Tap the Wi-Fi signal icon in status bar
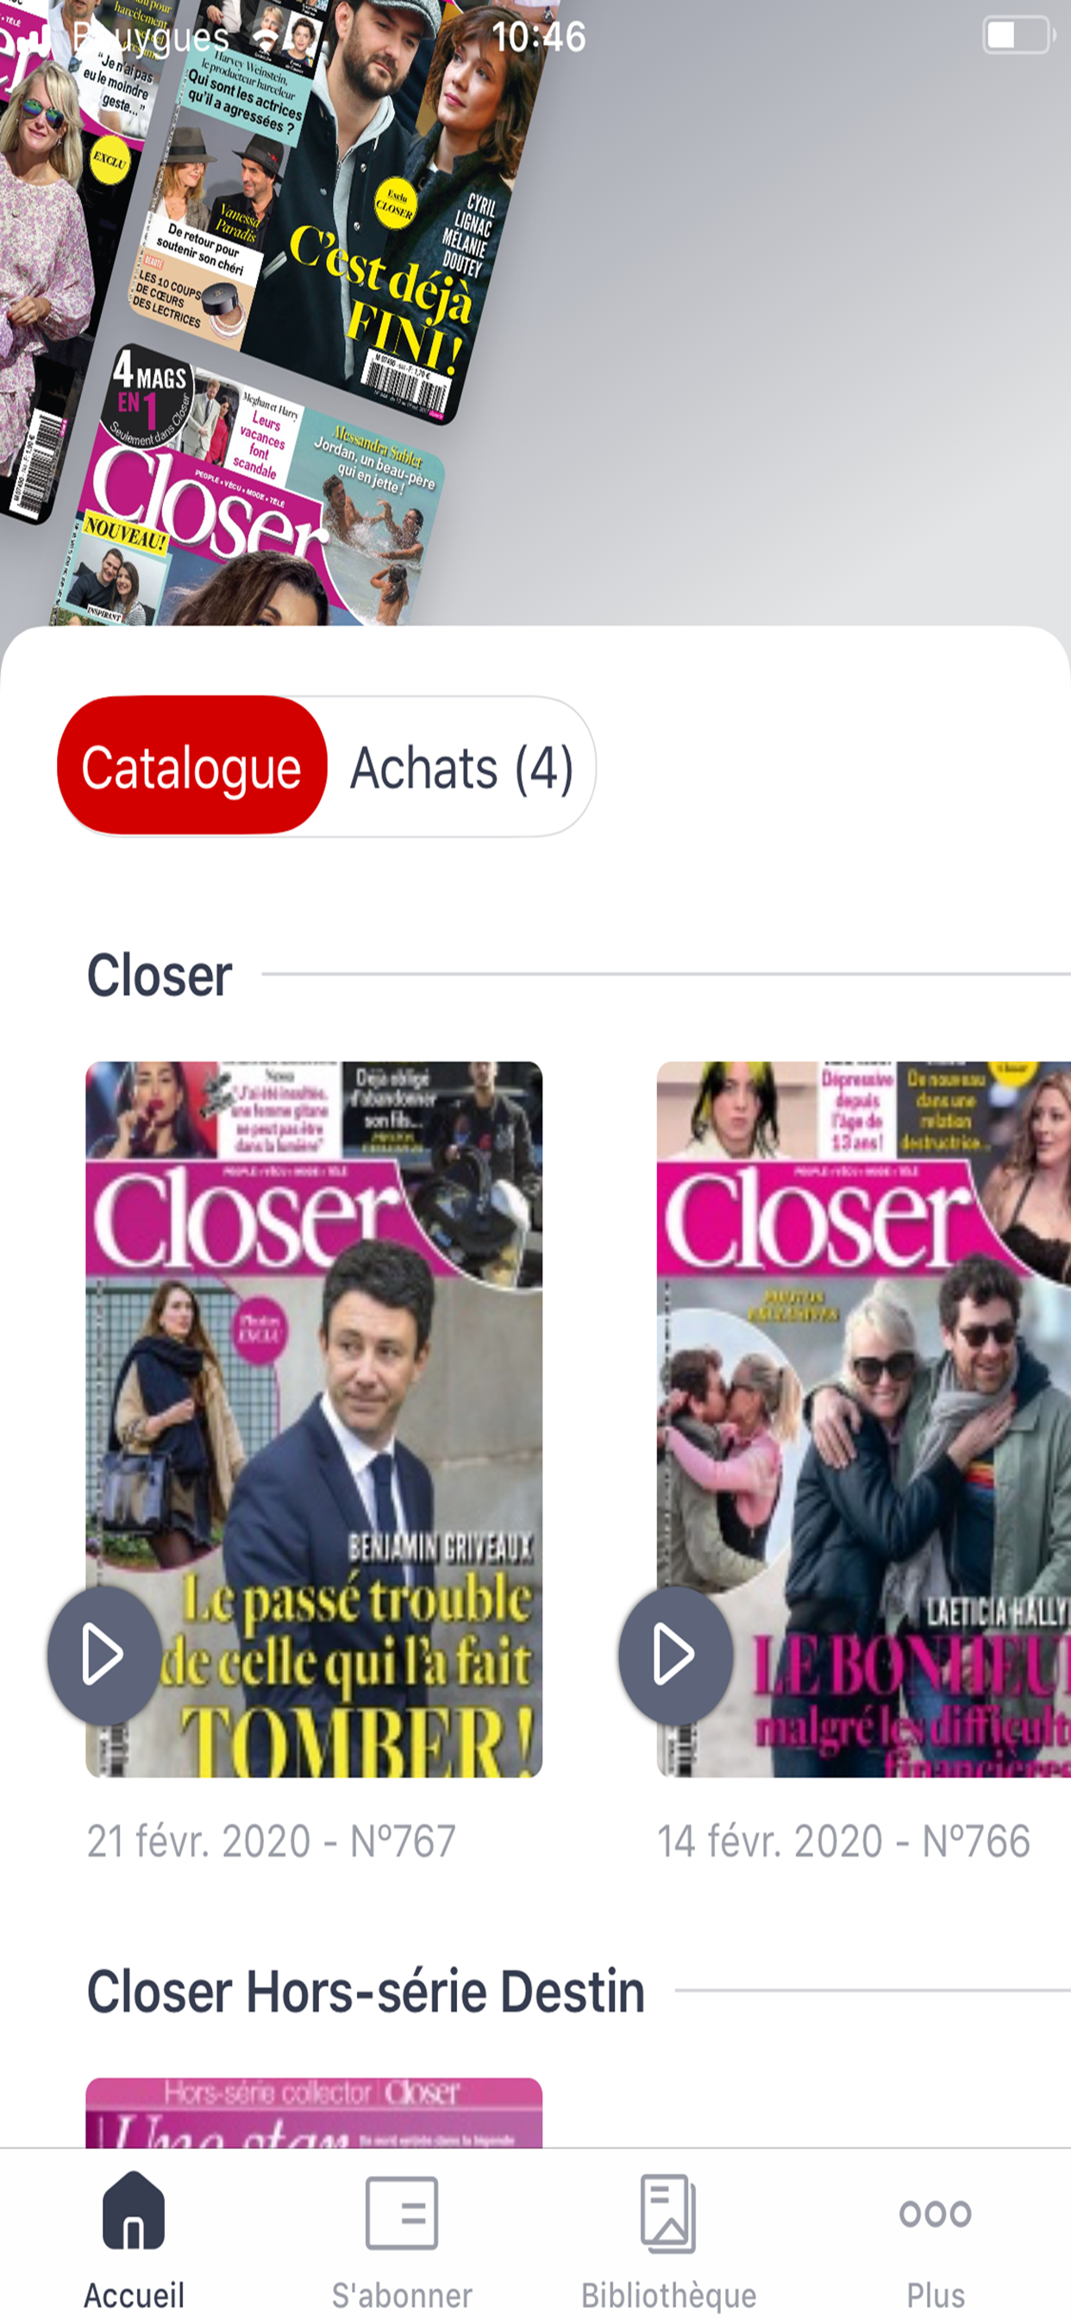The width and height of the screenshot is (1071, 2319). (x=266, y=38)
